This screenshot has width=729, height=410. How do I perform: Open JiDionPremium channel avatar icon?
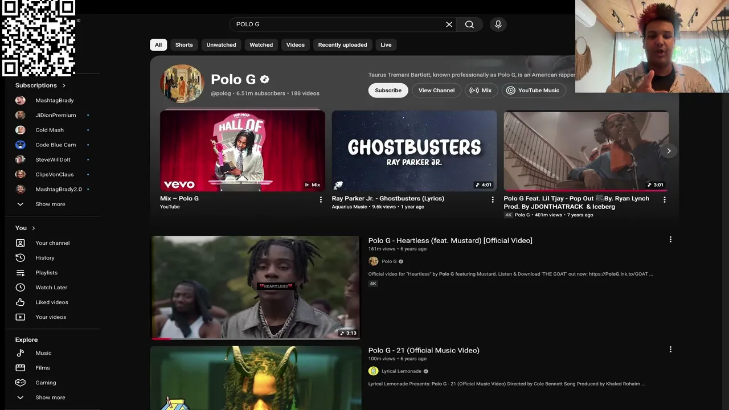21,115
